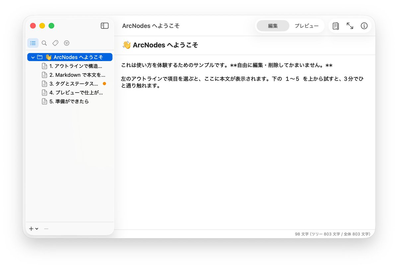
Task: Zoom window with green button
Action: click(x=51, y=26)
